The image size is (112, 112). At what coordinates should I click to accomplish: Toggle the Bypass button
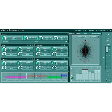coord(92,30)
